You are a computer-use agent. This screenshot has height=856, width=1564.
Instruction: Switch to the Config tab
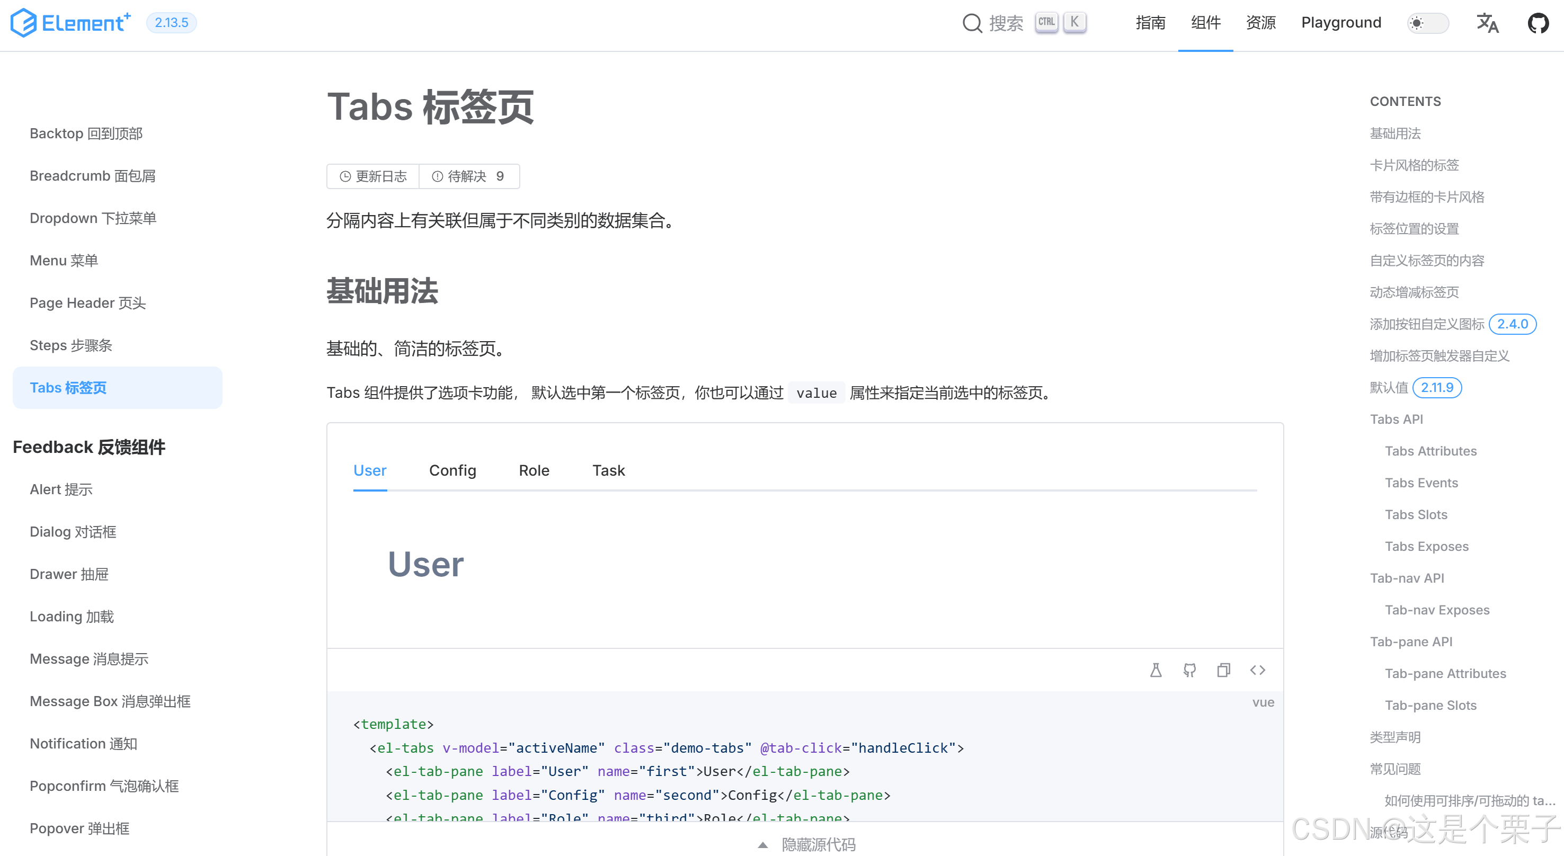[x=452, y=470]
